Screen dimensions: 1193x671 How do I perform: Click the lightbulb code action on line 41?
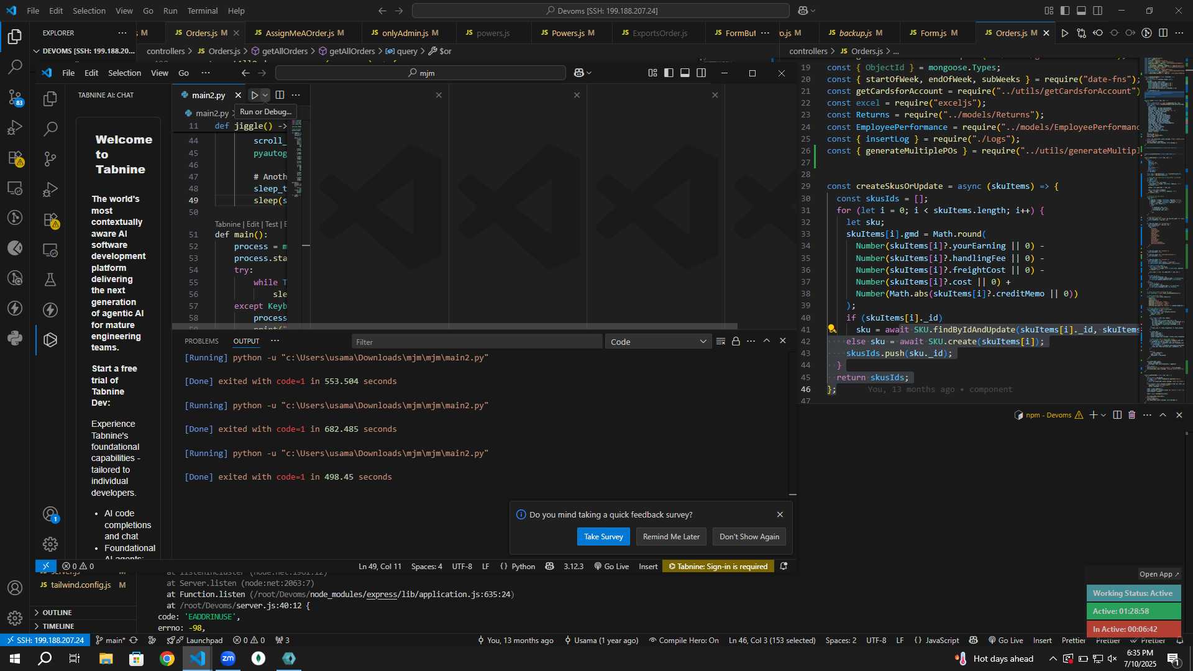[832, 329]
